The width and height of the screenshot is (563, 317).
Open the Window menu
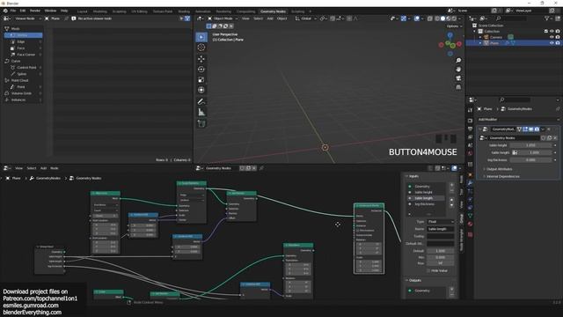[x=50, y=11]
